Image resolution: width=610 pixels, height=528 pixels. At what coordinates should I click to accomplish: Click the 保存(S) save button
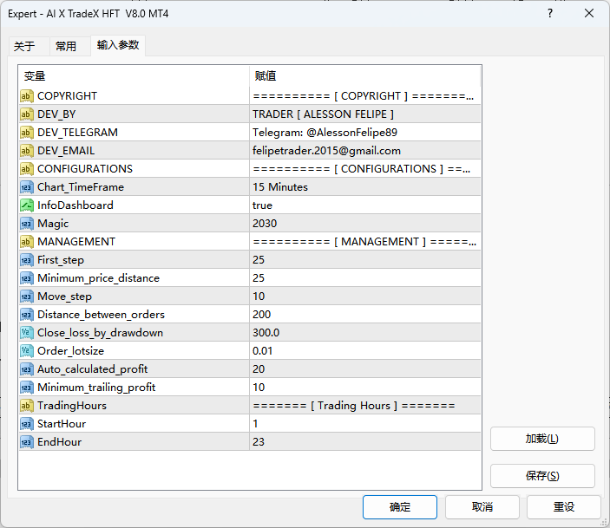coord(542,476)
